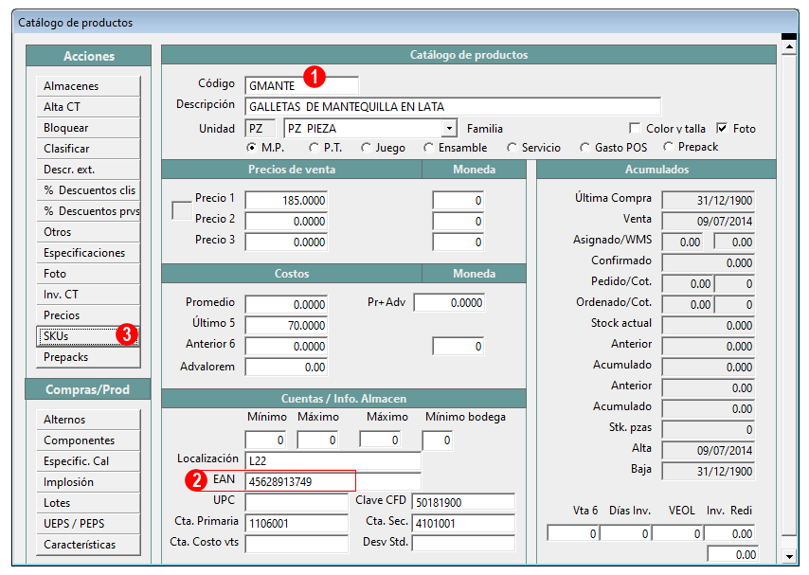Click Moneda field for Precio 1
The image size is (809, 575).
(458, 200)
